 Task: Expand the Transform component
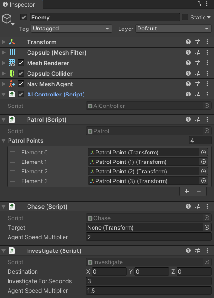click(x=4, y=42)
